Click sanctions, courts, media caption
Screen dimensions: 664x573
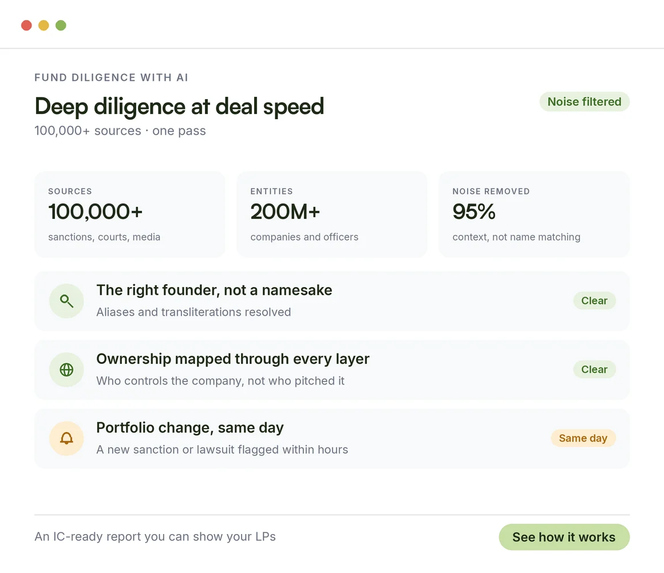104,237
